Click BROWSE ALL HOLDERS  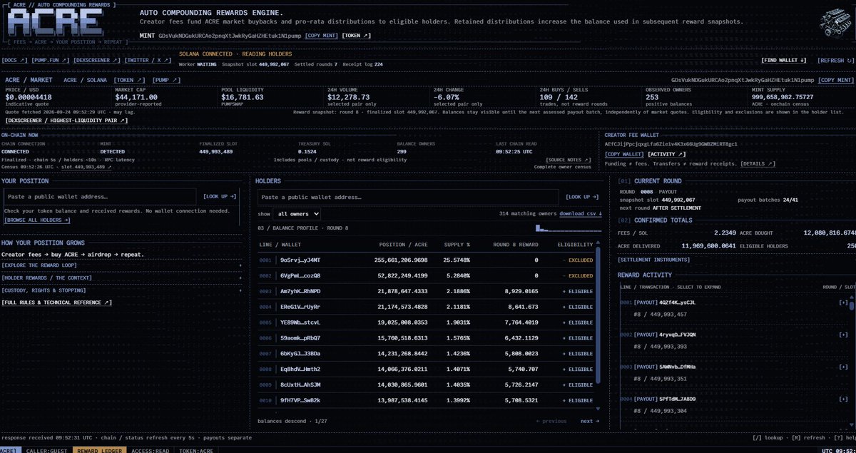37,220
